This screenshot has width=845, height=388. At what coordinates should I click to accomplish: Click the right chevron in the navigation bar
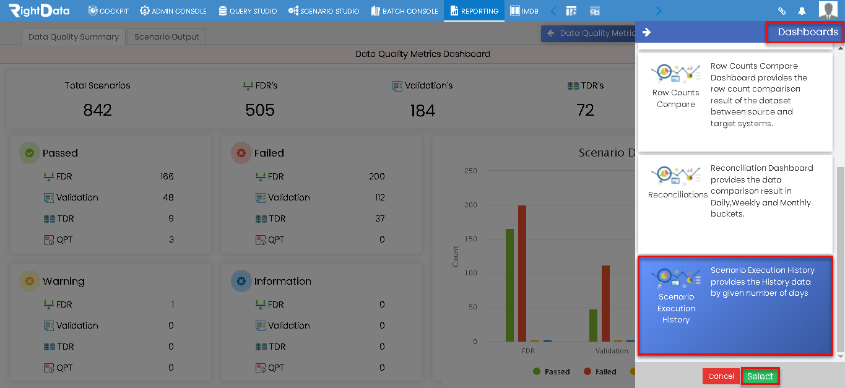658,11
